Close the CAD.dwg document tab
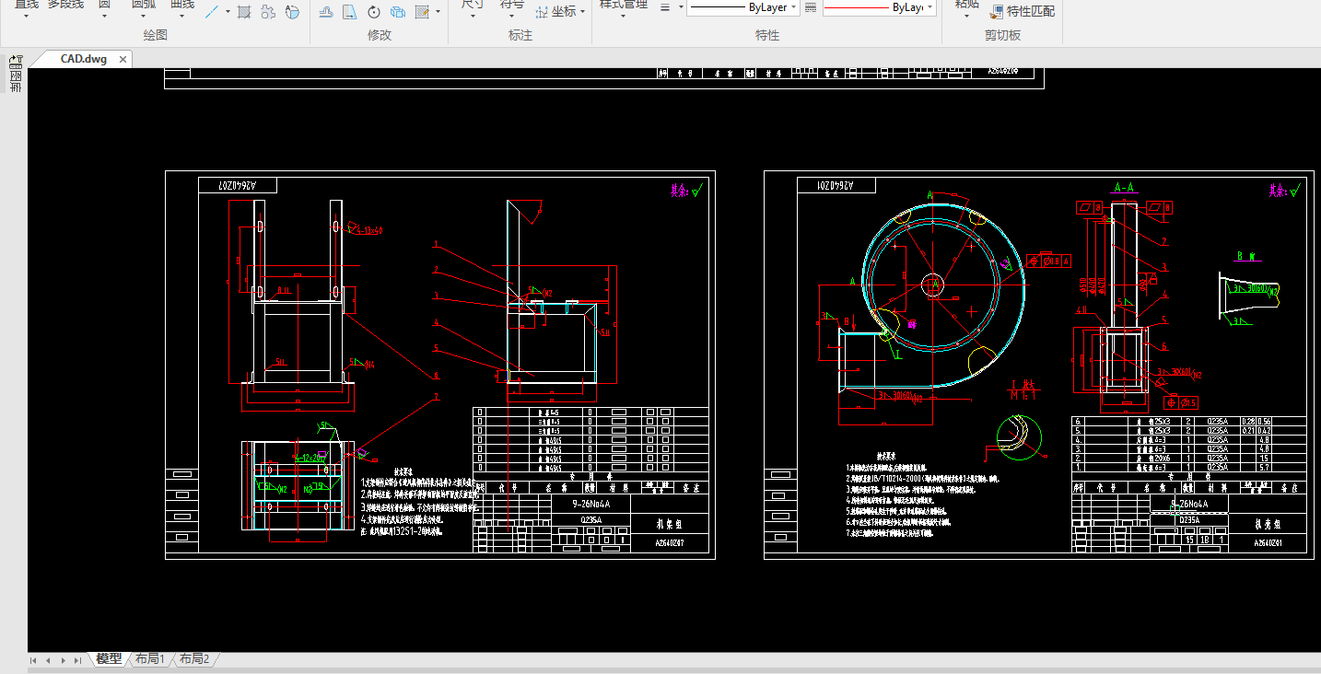Screen dimensions: 1321x674 click(x=123, y=59)
